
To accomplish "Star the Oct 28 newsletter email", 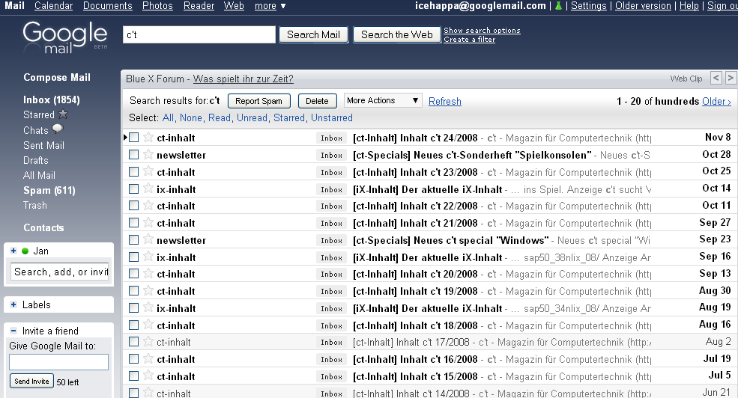I will pyautogui.click(x=148, y=155).
